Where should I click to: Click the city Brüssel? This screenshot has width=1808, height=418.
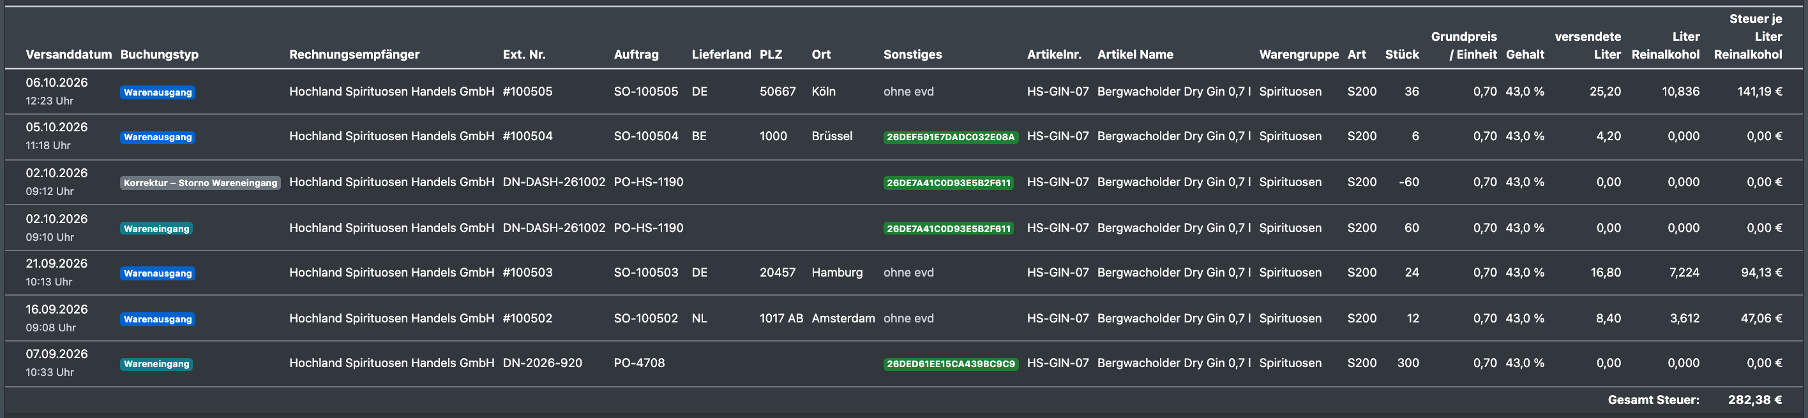[832, 136]
